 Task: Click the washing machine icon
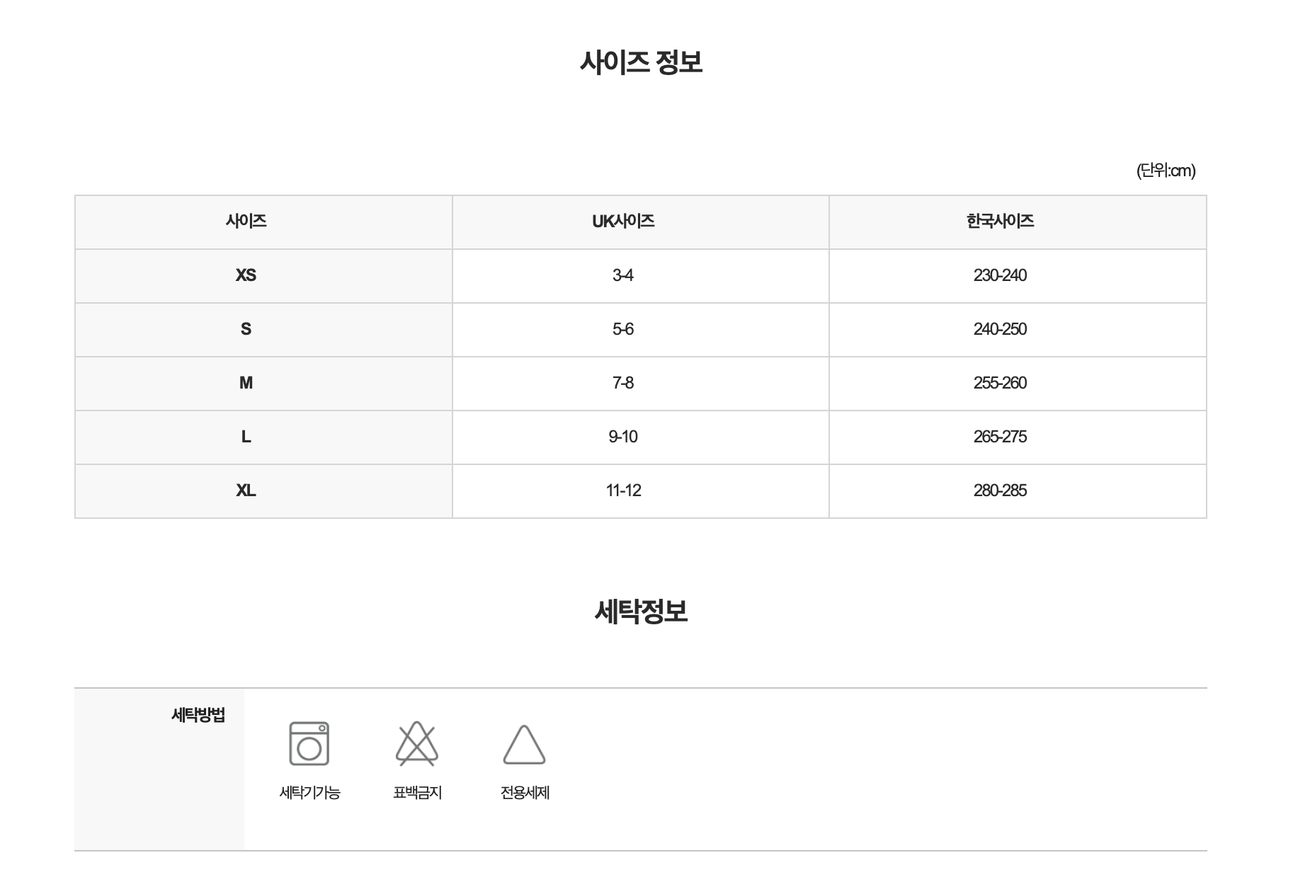click(309, 743)
